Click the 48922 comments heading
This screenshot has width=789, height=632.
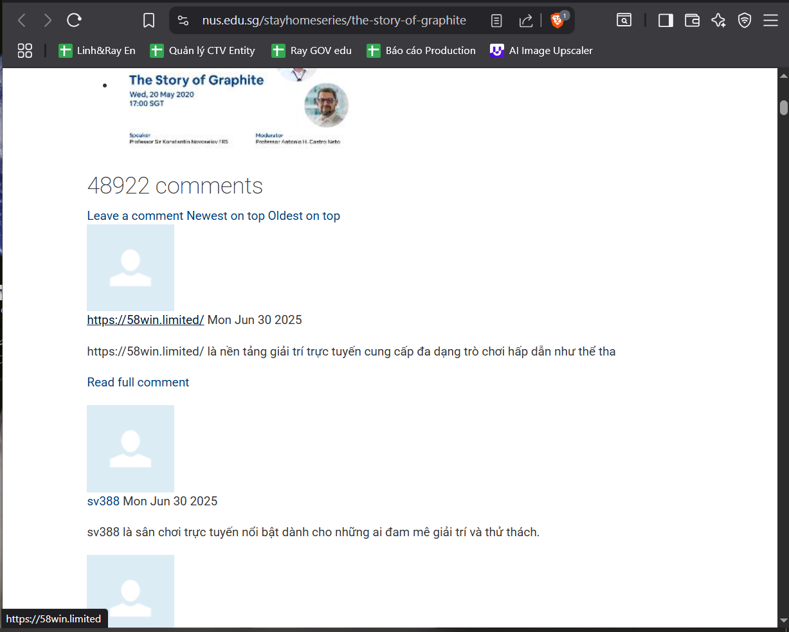[175, 186]
